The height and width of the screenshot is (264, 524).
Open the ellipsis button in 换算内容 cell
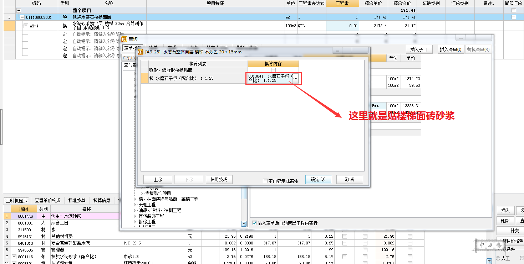click(x=295, y=78)
